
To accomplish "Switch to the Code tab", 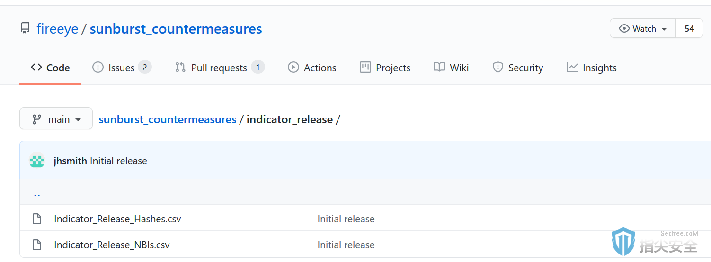I will tap(50, 68).
